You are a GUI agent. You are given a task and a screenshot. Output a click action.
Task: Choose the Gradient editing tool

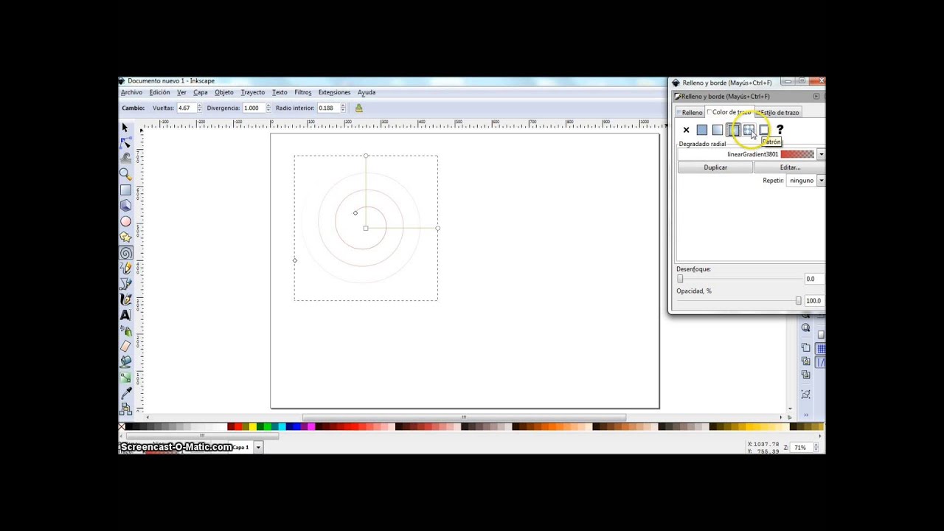pos(125,378)
